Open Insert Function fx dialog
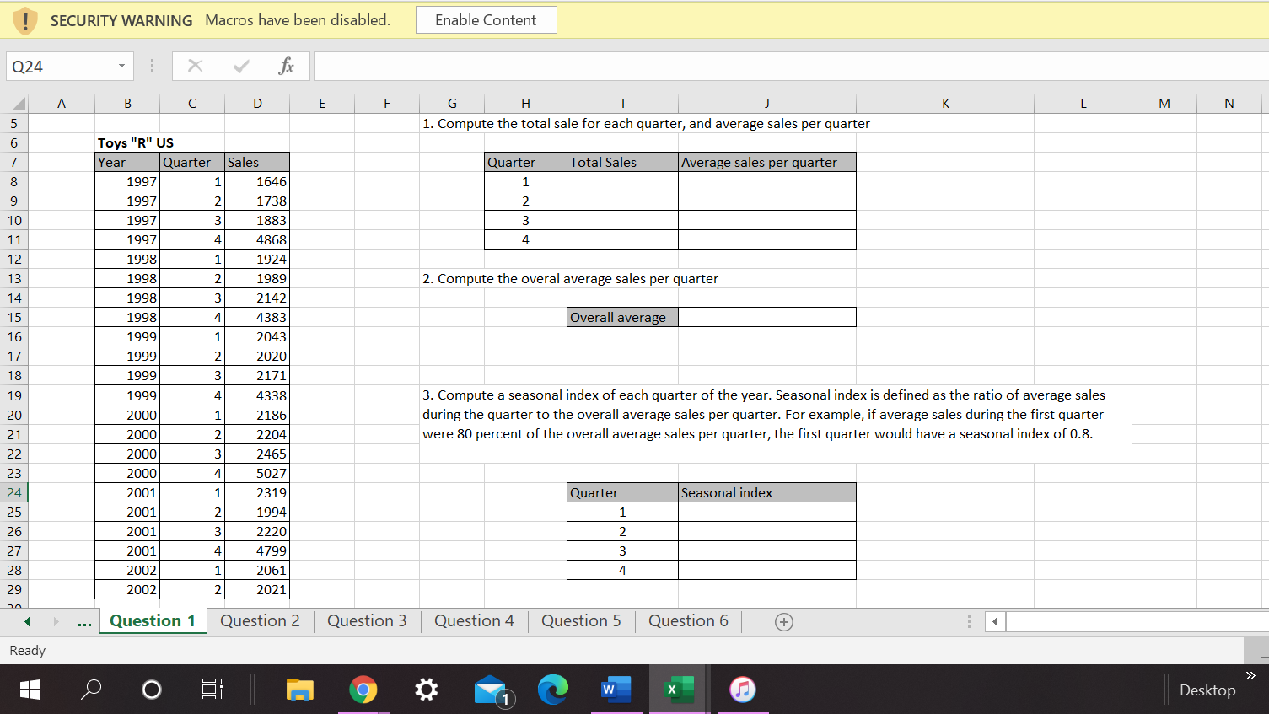1269x714 pixels. (286, 66)
